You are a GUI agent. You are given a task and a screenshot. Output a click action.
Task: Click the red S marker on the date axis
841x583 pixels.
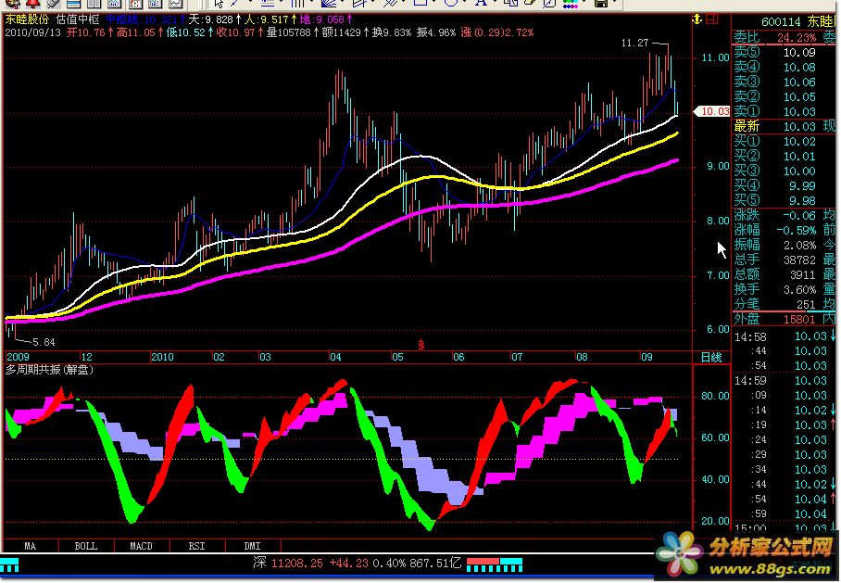421,345
